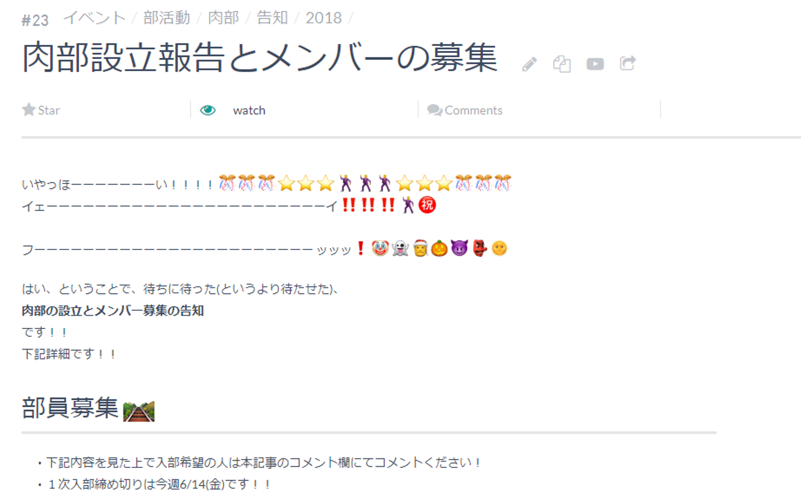The image size is (801, 494).
Task: Click the railway track emoji in heading
Action: point(139,411)
